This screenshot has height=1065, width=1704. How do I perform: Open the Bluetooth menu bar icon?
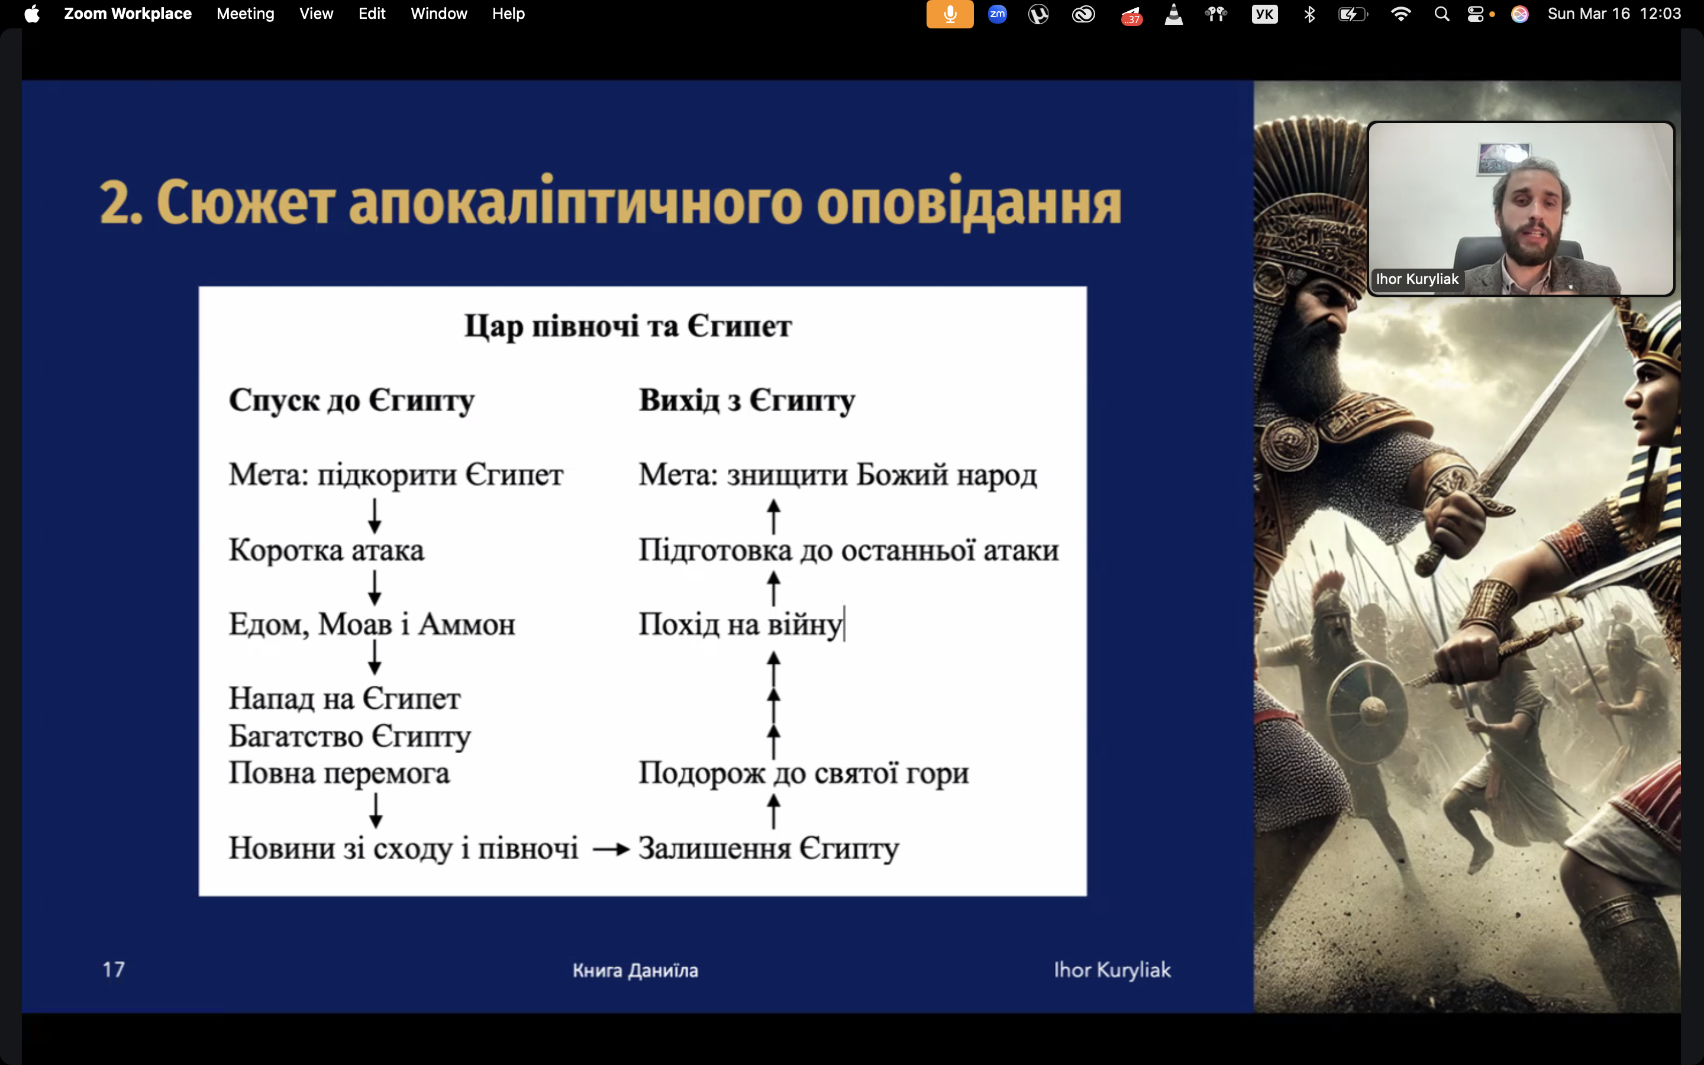pyautogui.click(x=1309, y=14)
